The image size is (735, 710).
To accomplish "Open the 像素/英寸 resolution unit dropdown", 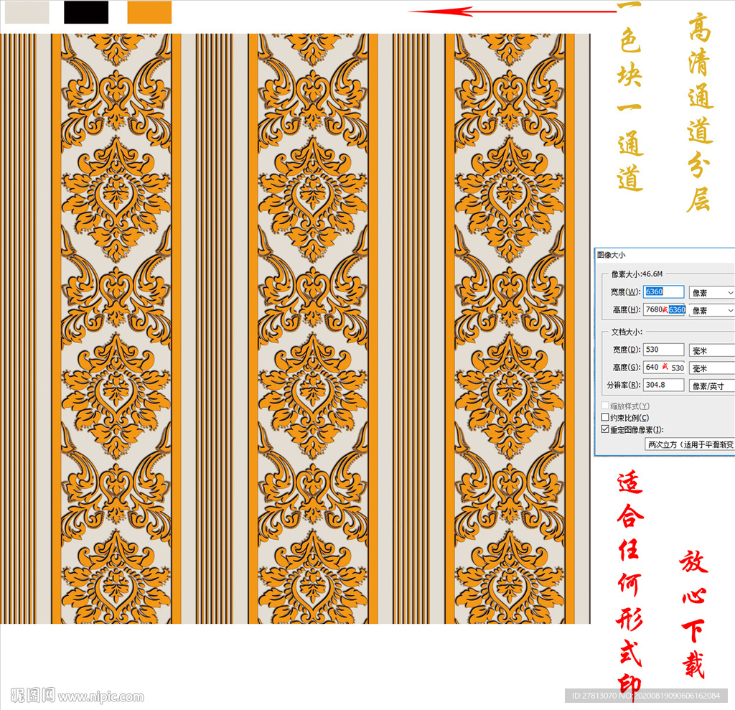I will [712, 386].
